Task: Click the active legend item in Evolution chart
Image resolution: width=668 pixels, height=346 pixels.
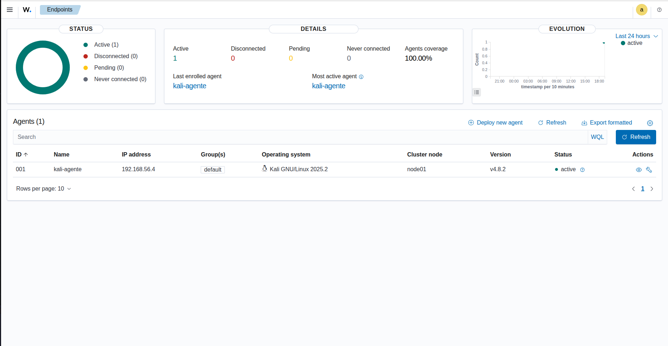Action: pyautogui.click(x=632, y=43)
